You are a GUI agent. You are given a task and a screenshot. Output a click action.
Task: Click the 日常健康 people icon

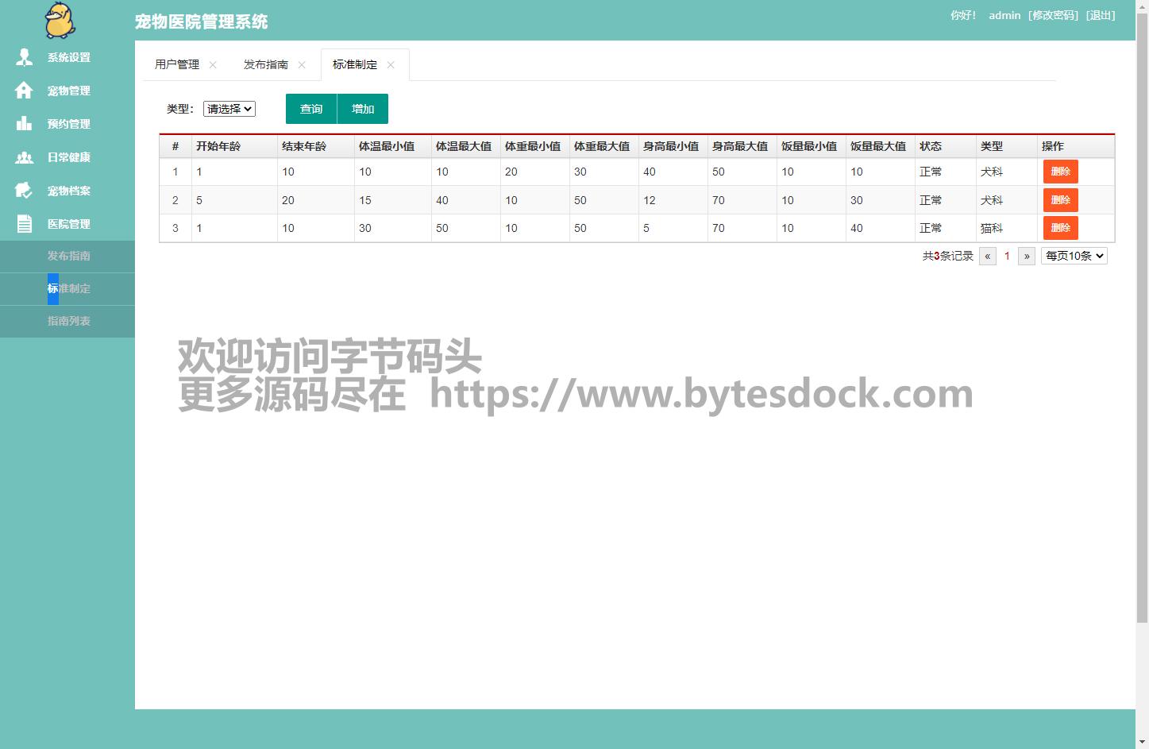(25, 157)
